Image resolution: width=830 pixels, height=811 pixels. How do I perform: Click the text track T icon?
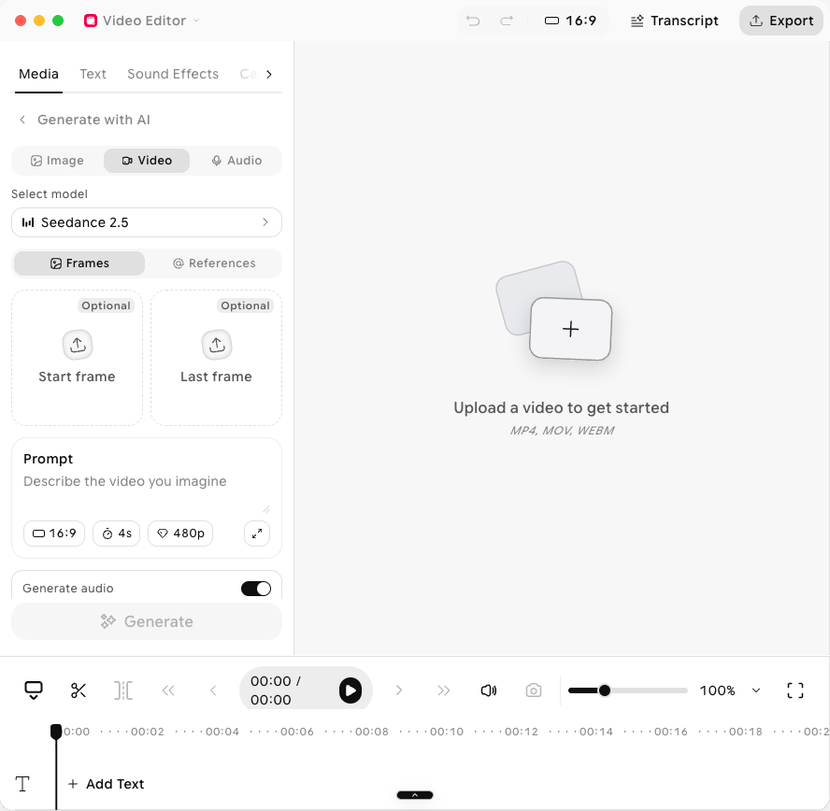22,784
